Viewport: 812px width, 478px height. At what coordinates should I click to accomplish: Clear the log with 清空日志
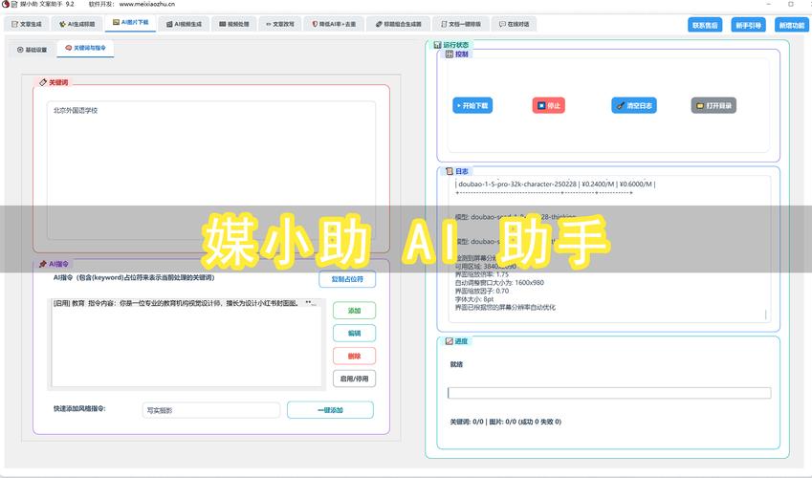634,106
